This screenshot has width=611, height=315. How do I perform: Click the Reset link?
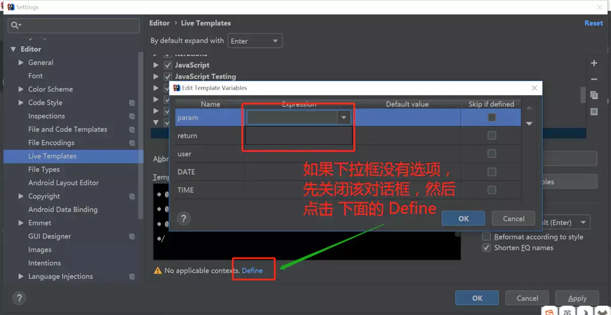click(594, 23)
